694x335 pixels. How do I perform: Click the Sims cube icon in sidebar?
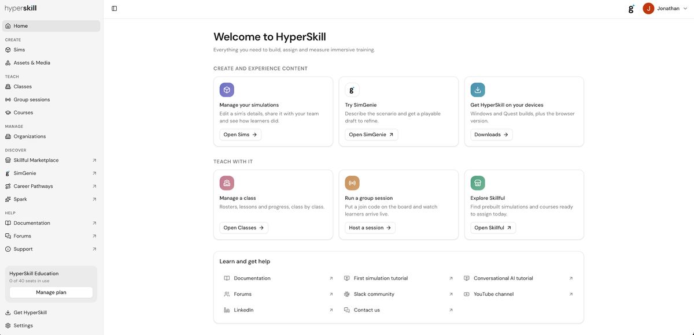(x=8, y=50)
